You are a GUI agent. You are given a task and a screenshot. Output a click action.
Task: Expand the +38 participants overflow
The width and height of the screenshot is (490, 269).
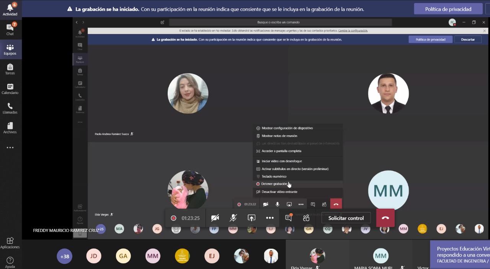pos(64,256)
